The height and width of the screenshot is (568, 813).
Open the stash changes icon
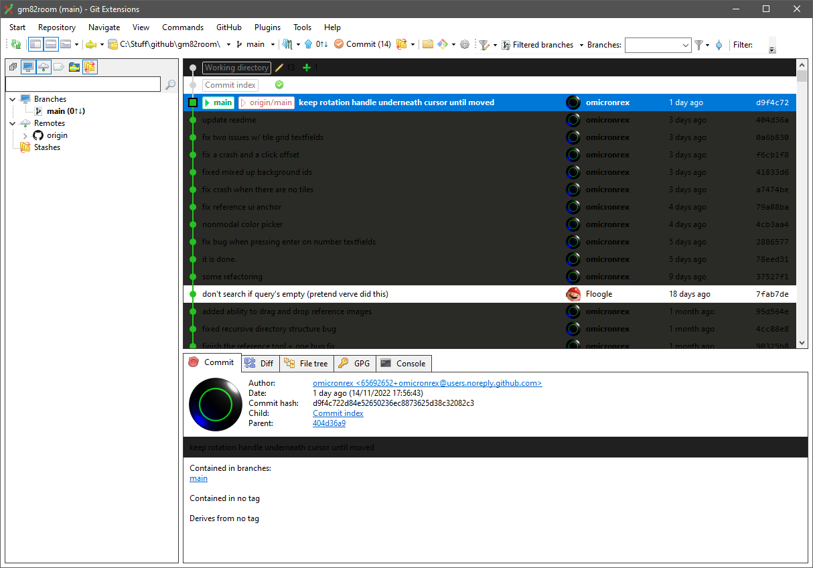tap(400, 44)
